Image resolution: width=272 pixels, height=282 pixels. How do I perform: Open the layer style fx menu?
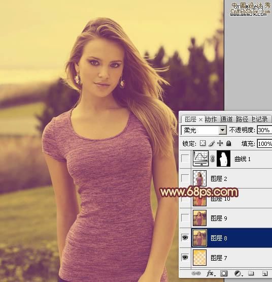pos(210,273)
